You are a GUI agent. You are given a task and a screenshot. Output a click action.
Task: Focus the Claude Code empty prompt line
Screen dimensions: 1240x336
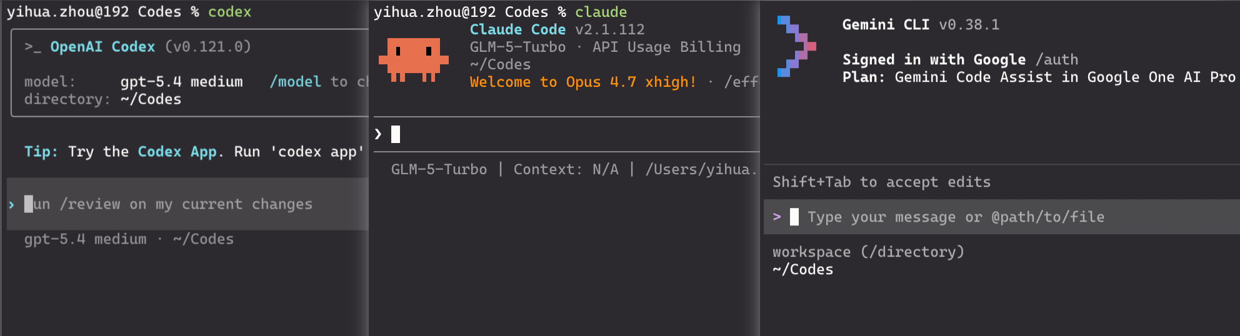click(x=562, y=134)
